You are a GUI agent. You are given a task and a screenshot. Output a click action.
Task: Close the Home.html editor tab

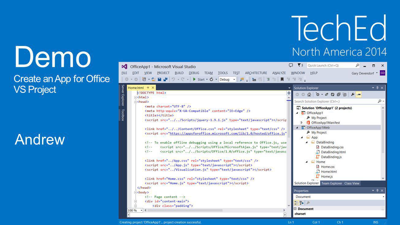[153, 88]
